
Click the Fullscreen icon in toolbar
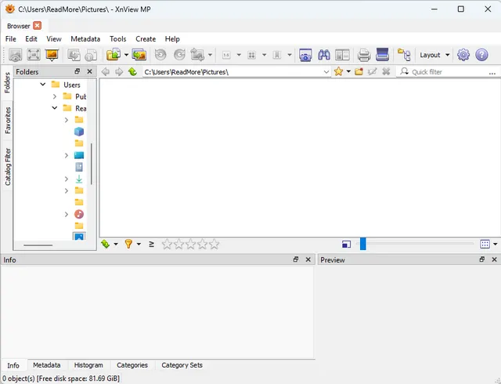34,55
